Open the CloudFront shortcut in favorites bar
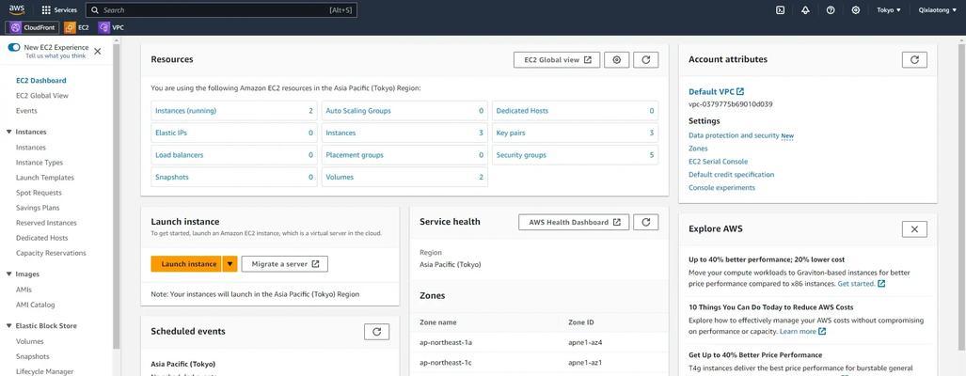This screenshot has height=376, width=966. (x=33, y=27)
